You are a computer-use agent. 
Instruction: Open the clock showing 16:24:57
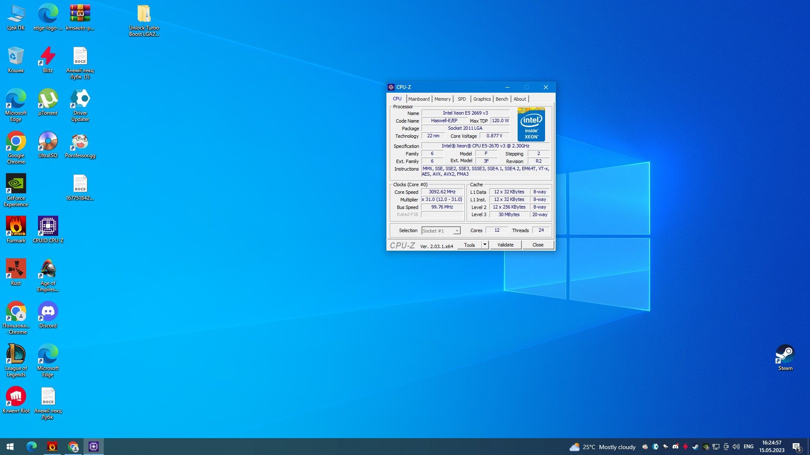(x=772, y=447)
